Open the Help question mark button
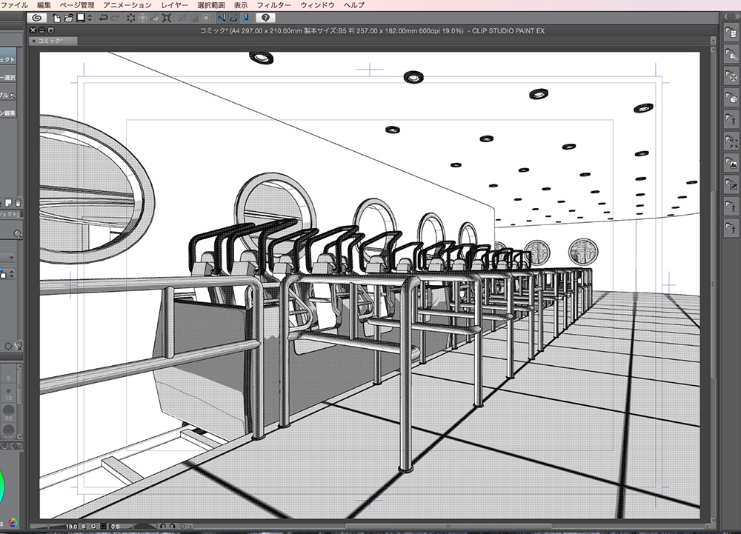The width and height of the screenshot is (741, 534). pyautogui.click(x=265, y=18)
